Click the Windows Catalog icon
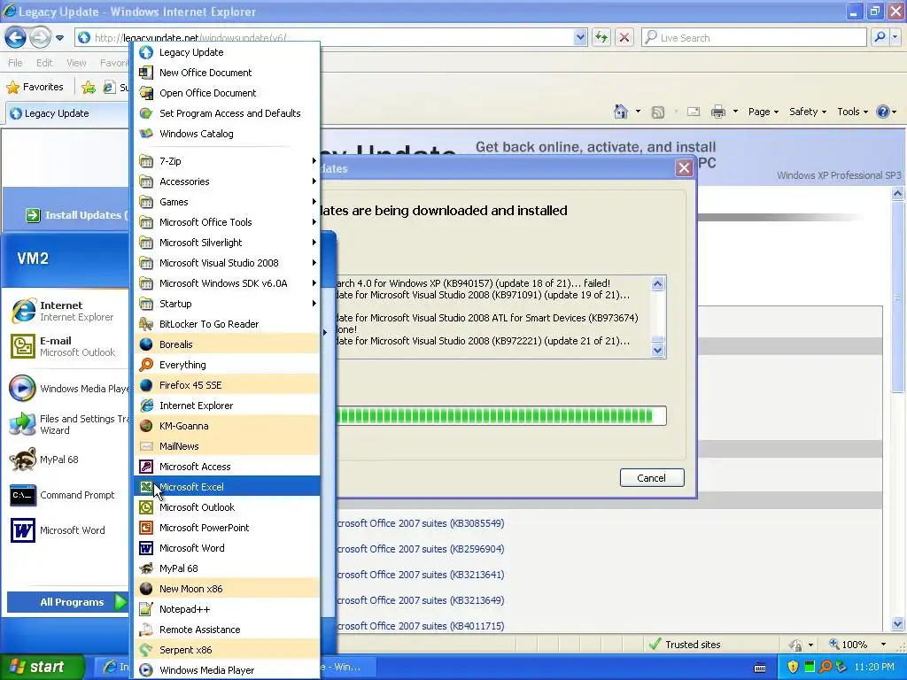The image size is (907, 680). 146,134
